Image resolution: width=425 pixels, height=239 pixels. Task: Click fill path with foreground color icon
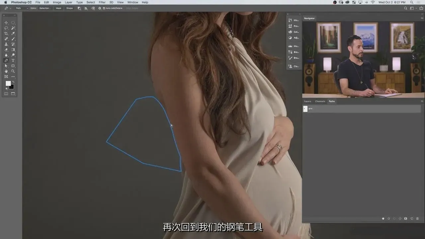[x=383, y=218]
